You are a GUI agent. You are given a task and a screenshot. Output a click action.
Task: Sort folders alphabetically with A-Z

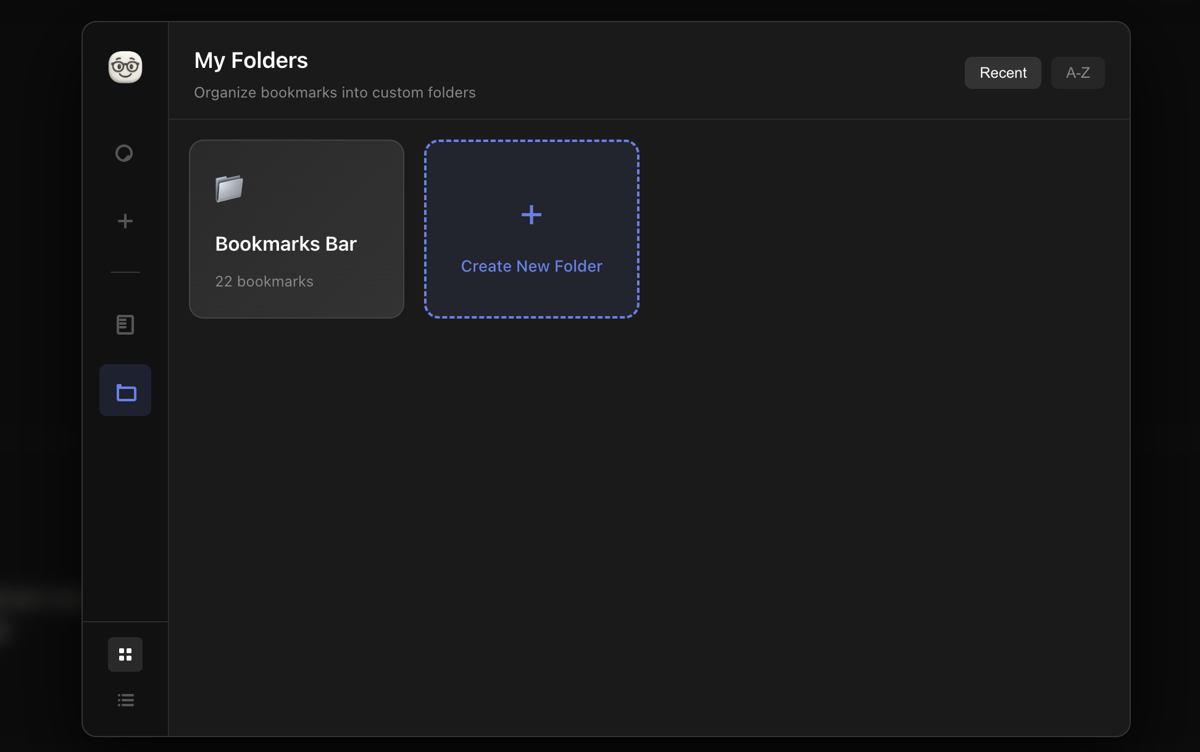coord(1078,73)
